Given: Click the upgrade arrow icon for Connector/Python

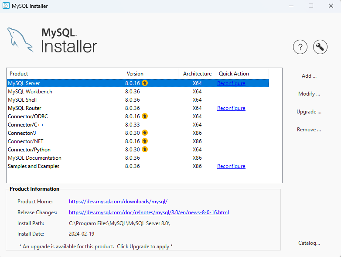Looking at the screenshot, I should tap(145, 149).
